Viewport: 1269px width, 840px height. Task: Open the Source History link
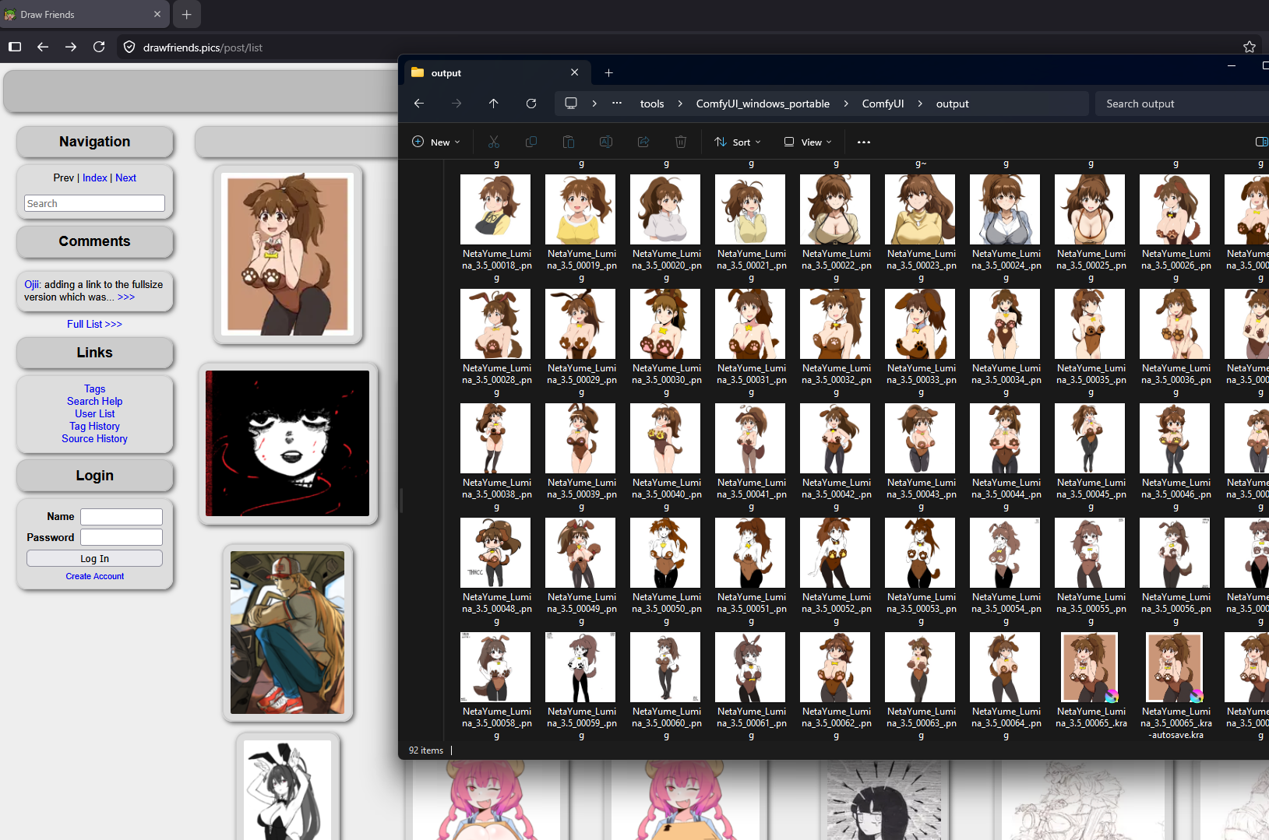click(x=95, y=438)
